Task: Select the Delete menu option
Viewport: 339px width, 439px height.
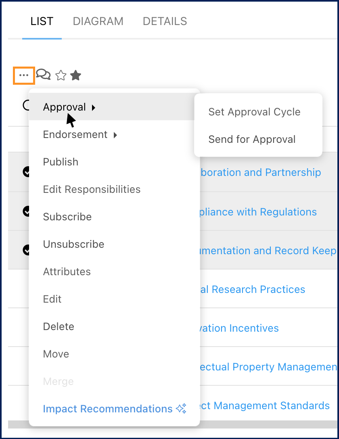Action: [x=59, y=326]
